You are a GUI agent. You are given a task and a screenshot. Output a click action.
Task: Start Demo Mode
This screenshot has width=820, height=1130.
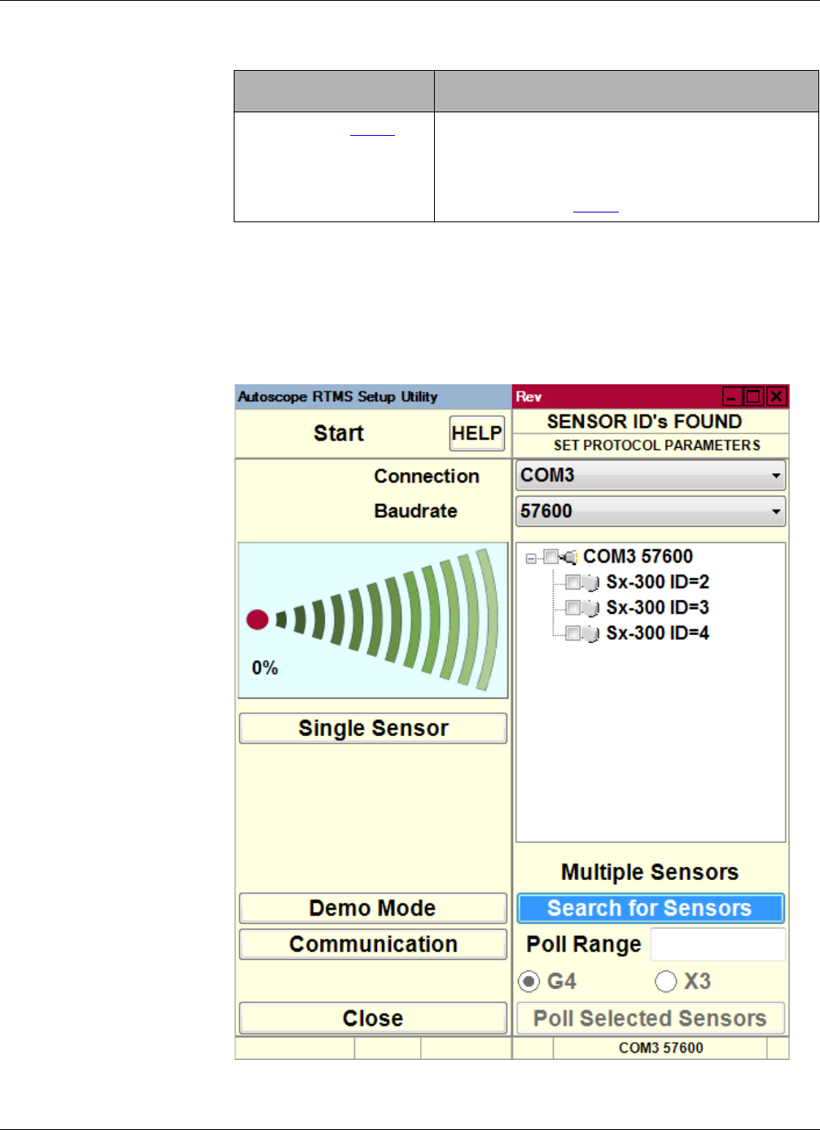point(373,908)
